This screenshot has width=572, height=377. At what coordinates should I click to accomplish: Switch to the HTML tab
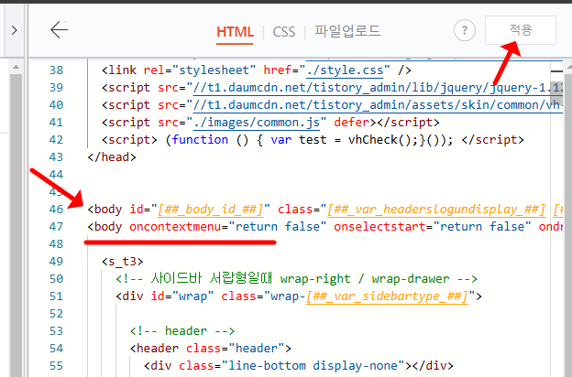point(235,32)
